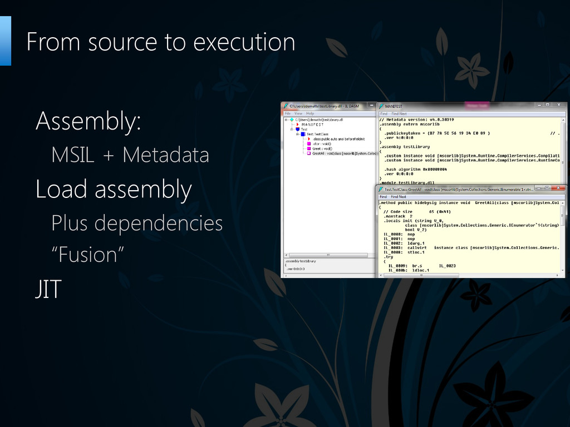Click Find Next in the MANIFEST window
This screenshot has width=570, height=427.
coord(399,113)
